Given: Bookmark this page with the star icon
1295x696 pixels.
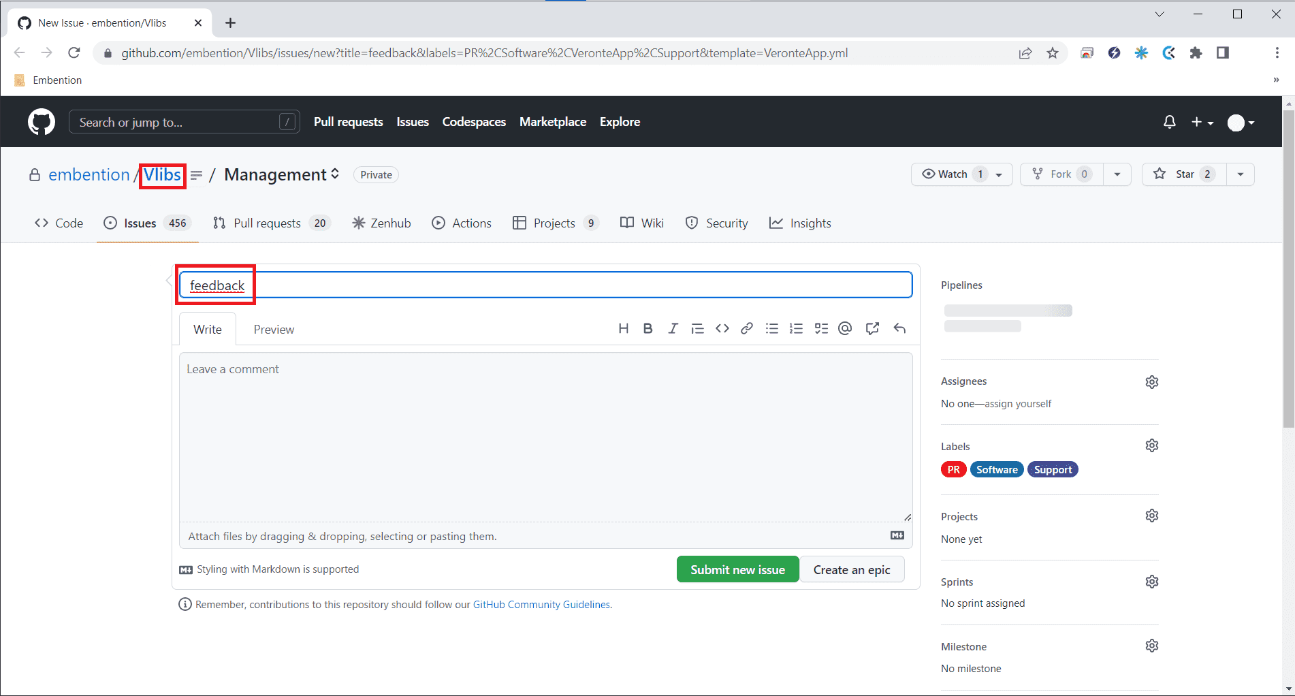Looking at the screenshot, I should pyautogui.click(x=1053, y=53).
